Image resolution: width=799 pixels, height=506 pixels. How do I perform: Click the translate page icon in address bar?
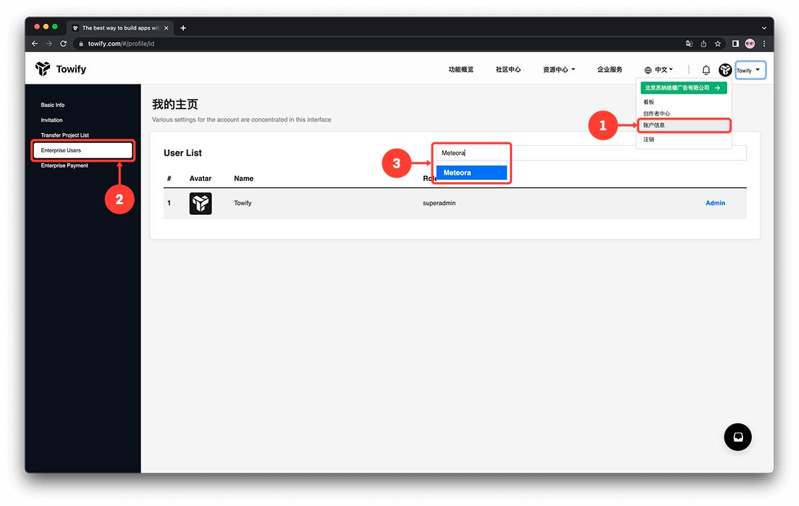[689, 44]
